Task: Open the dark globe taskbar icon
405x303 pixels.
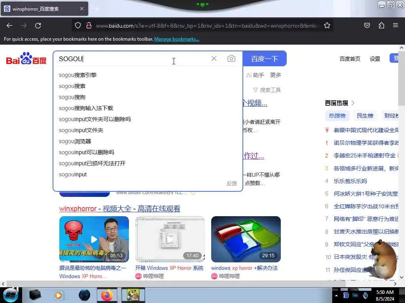Action: (x=85, y=295)
